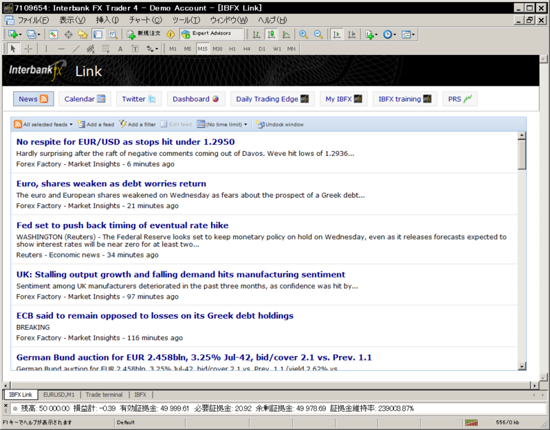Select the cursor arrow tool
The image size is (550, 430).
click(13, 49)
